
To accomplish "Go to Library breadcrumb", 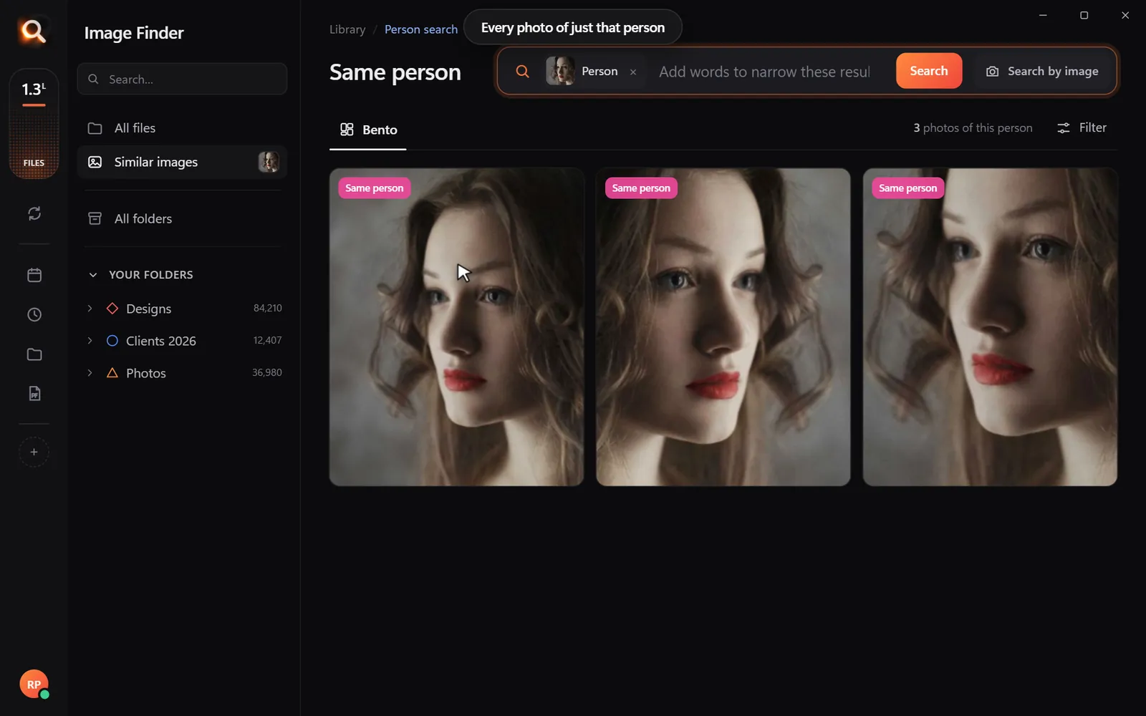I will tap(347, 29).
